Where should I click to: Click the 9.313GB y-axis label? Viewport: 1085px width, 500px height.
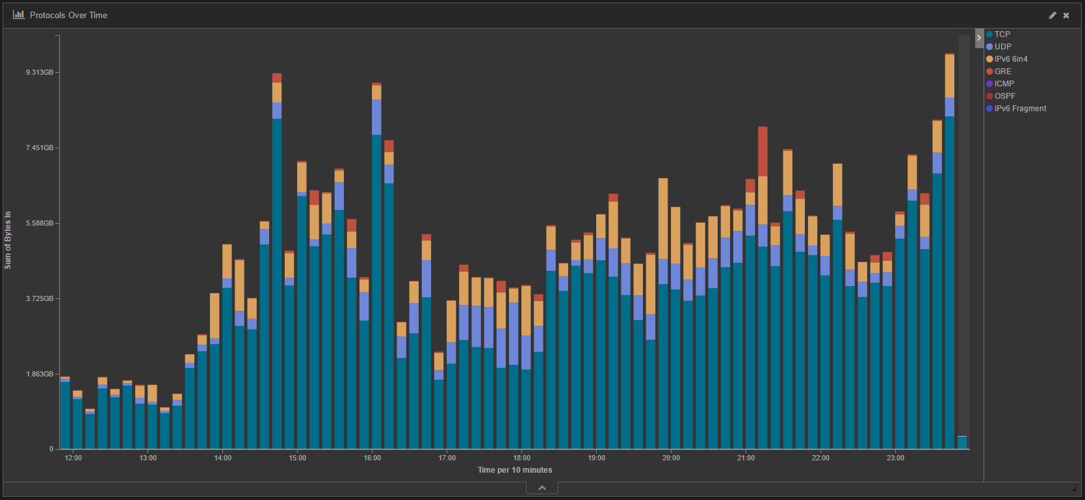click(40, 72)
